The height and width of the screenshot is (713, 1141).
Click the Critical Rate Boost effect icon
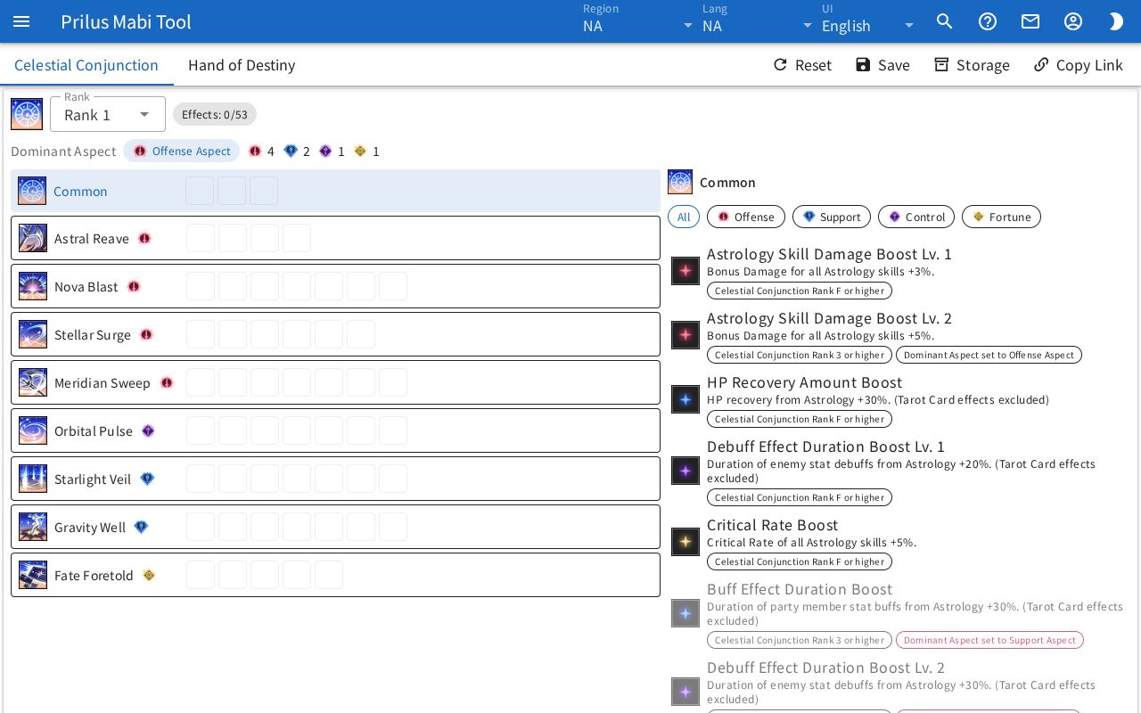coord(685,542)
